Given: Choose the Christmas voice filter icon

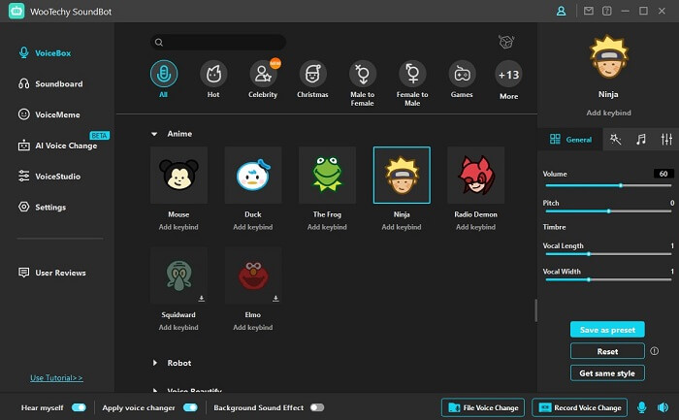Looking at the screenshot, I should 312,74.
